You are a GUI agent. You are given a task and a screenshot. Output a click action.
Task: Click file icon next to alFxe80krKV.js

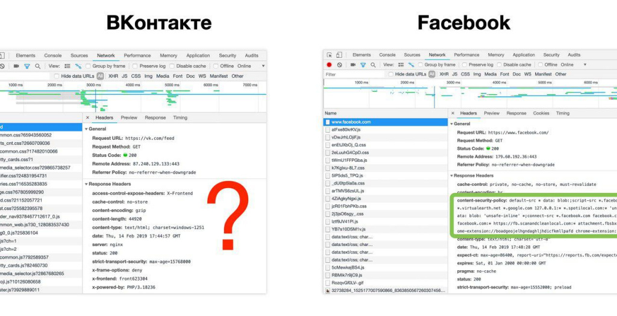tap(327, 129)
